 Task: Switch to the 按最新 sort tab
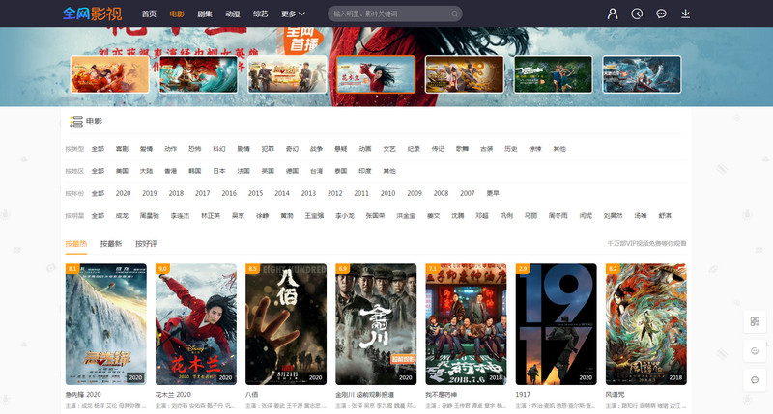click(x=111, y=244)
